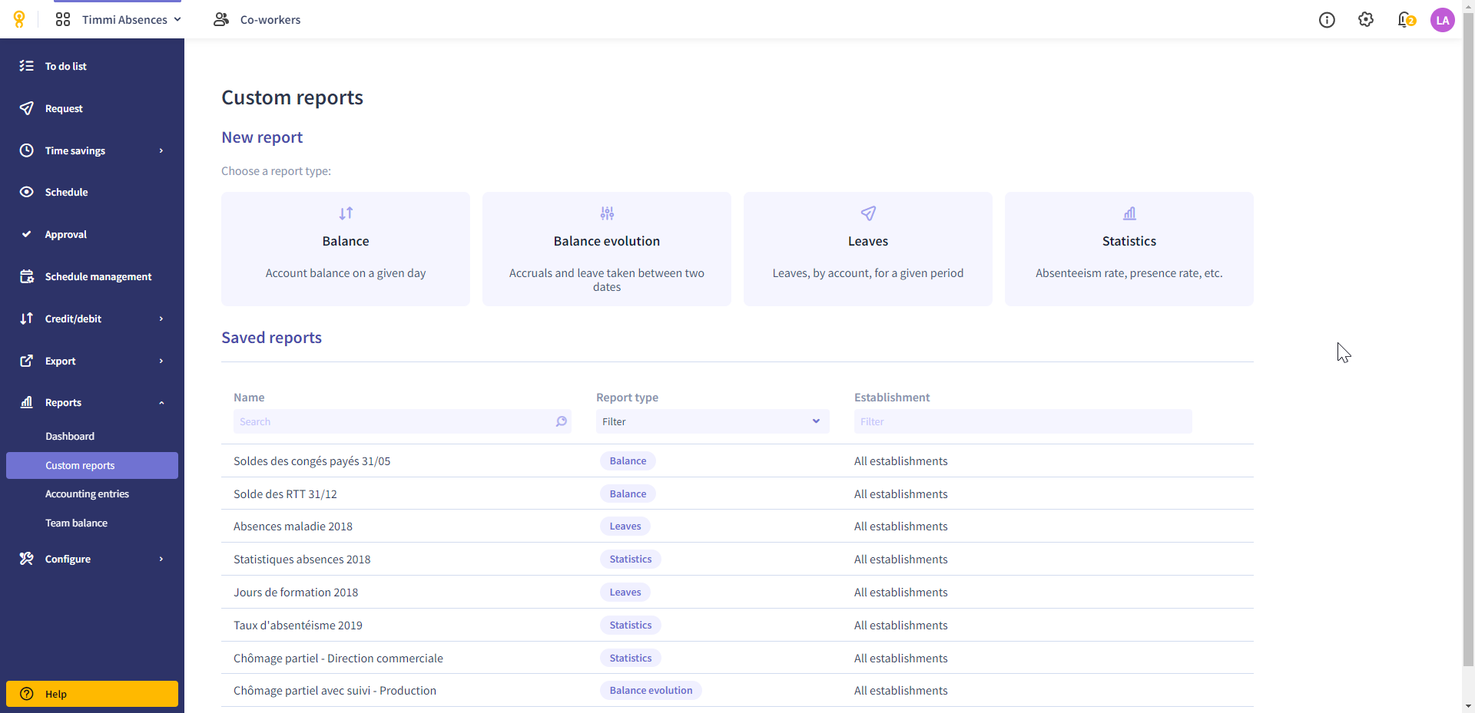This screenshot has width=1475, height=713.
Task: Select Custom reports in the sidebar
Action: (92, 465)
